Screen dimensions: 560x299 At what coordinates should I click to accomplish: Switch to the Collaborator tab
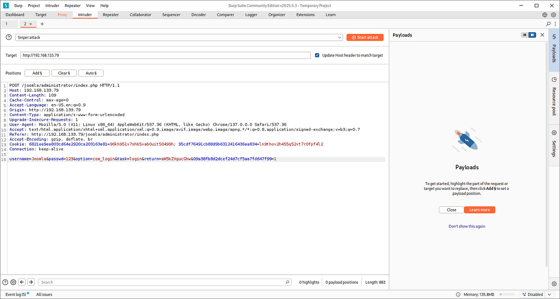pos(140,15)
